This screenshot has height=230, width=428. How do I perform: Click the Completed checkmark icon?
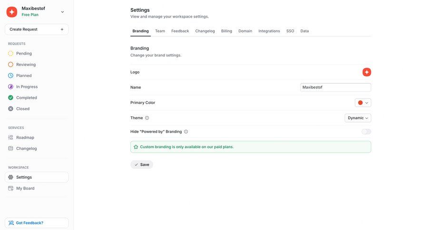11,97
